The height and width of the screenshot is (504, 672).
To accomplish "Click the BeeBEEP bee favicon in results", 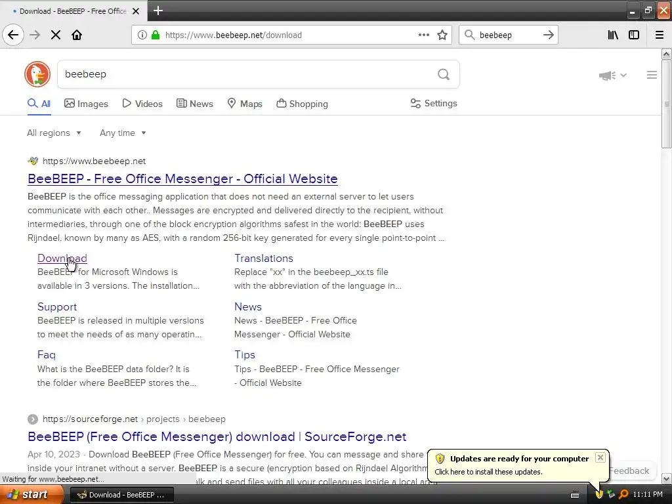I will (33, 161).
